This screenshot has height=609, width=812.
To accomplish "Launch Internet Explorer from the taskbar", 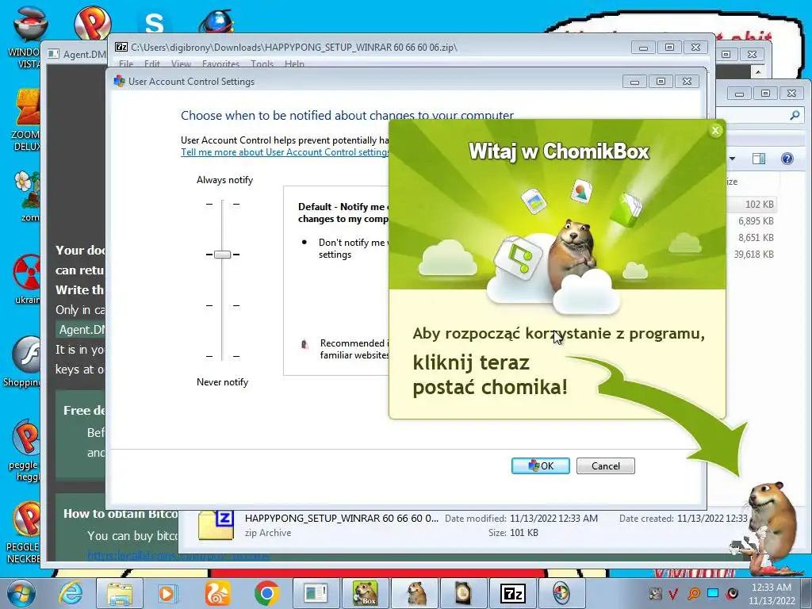I will pyautogui.click(x=71, y=593).
